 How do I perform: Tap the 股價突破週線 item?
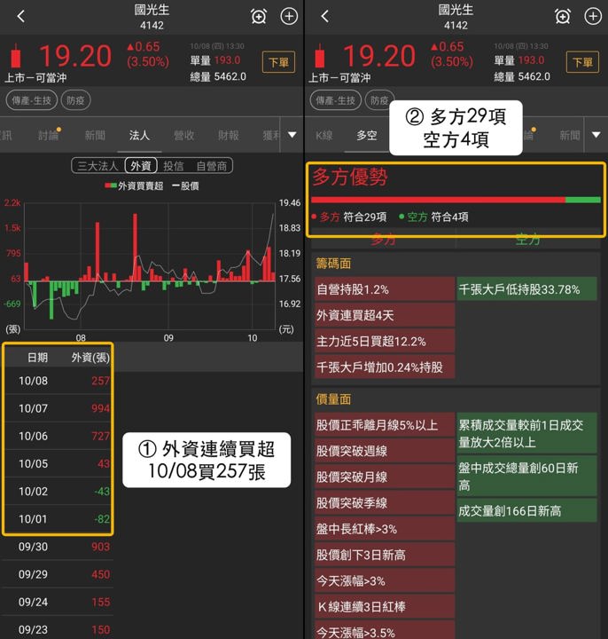(385, 451)
